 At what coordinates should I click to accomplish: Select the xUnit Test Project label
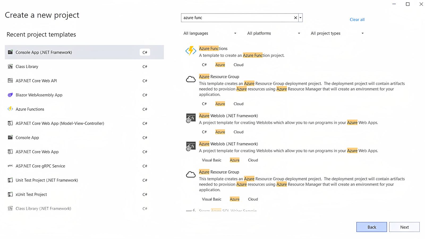coord(31,194)
